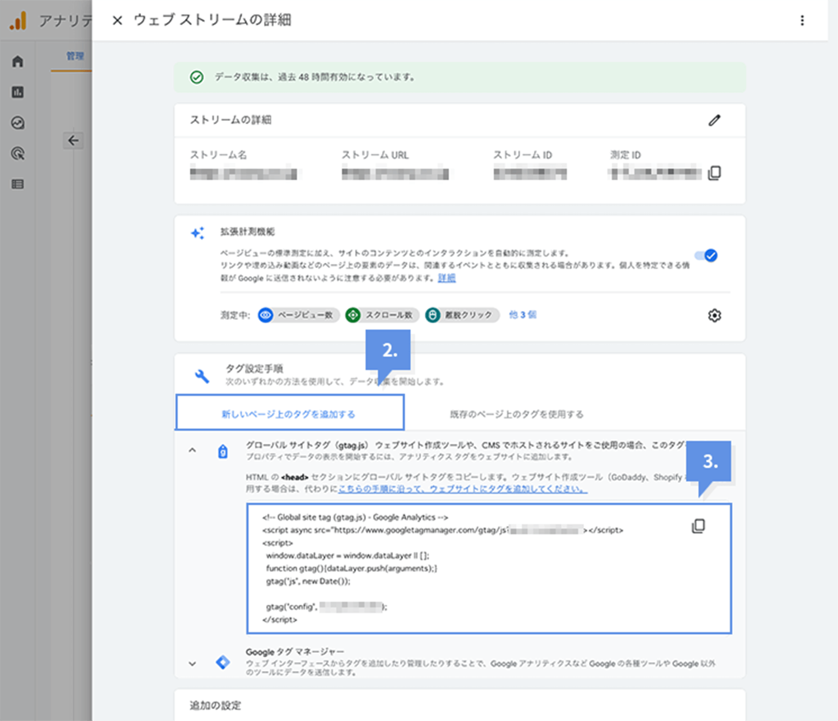Close the web stream details panel
The width and height of the screenshot is (838, 721).
(x=117, y=21)
